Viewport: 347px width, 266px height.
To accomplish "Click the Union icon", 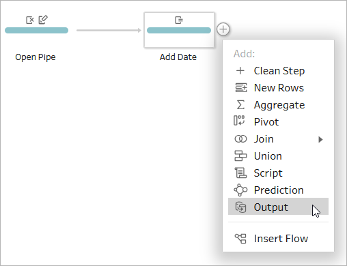I will pos(240,156).
